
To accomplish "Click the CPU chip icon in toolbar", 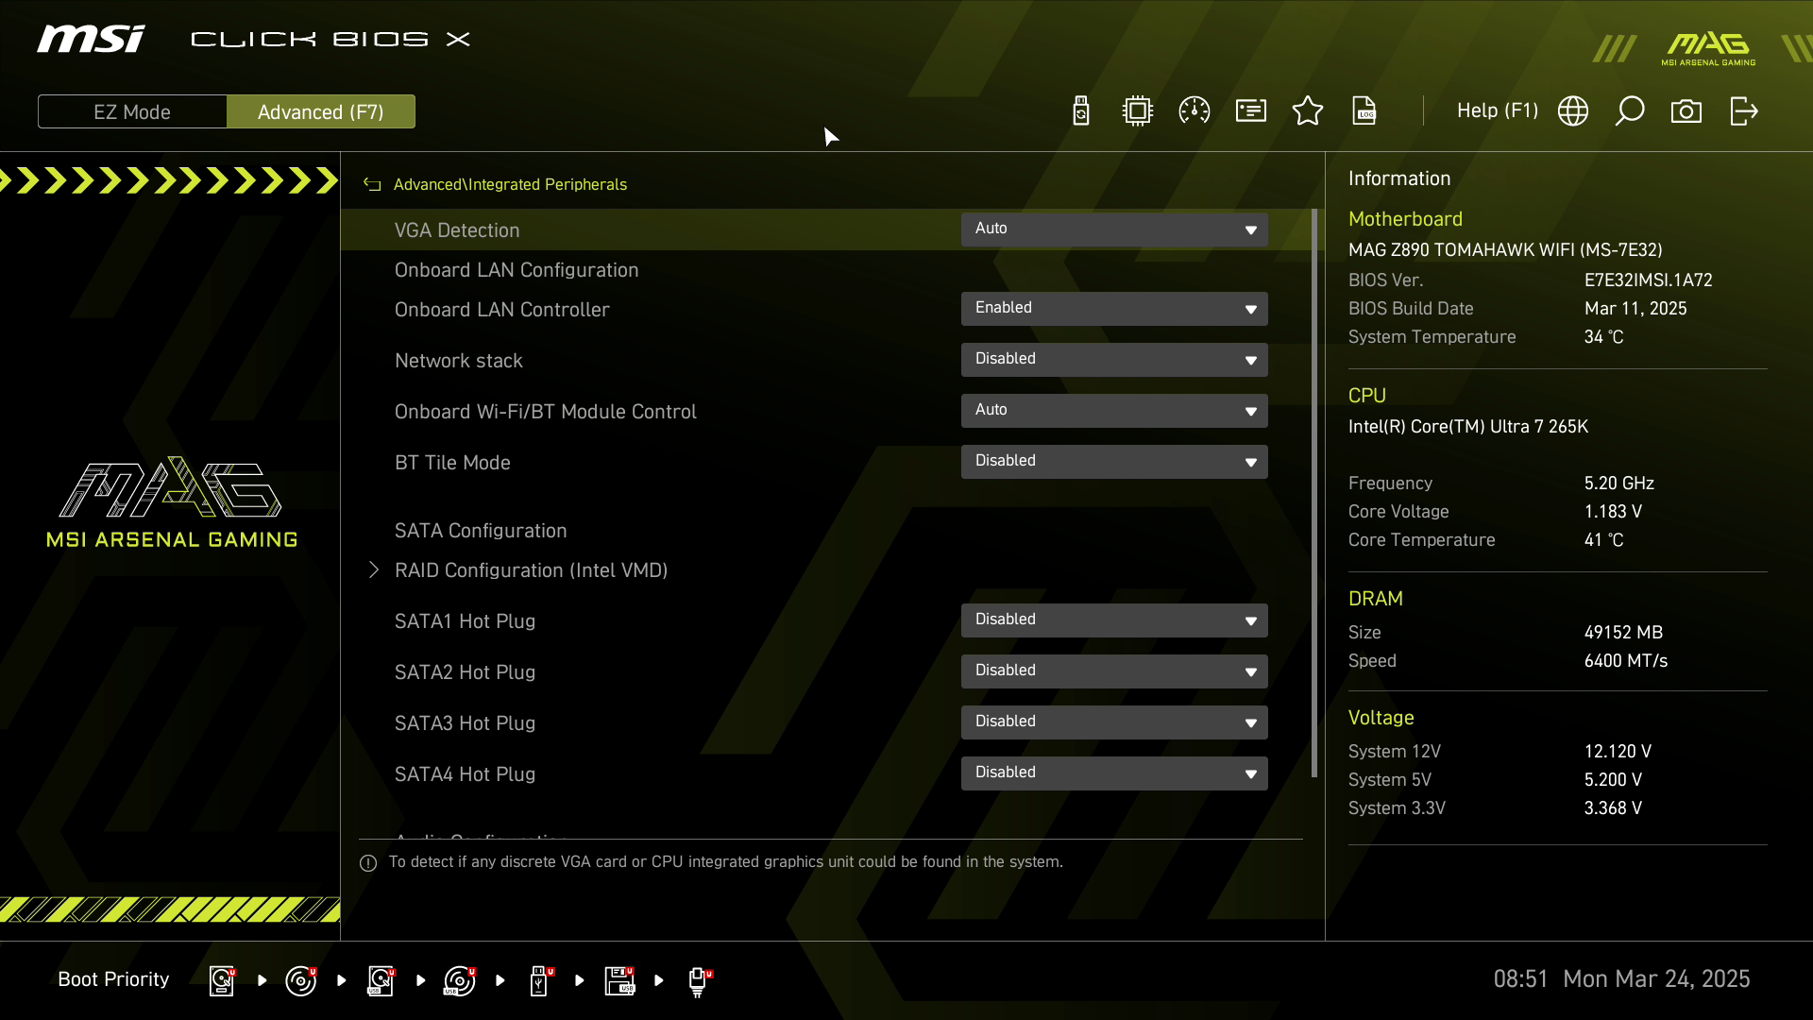I will pyautogui.click(x=1138, y=111).
